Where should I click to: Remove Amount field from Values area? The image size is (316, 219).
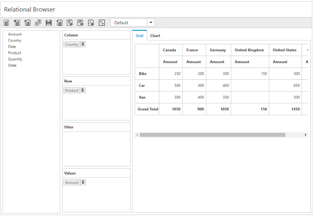click(83, 182)
